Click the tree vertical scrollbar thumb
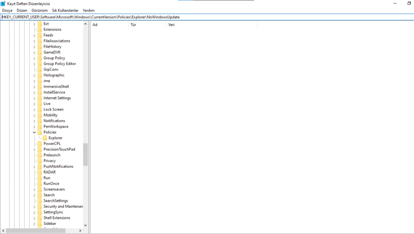The width and height of the screenshot is (414, 234). click(x=85, y=154)
